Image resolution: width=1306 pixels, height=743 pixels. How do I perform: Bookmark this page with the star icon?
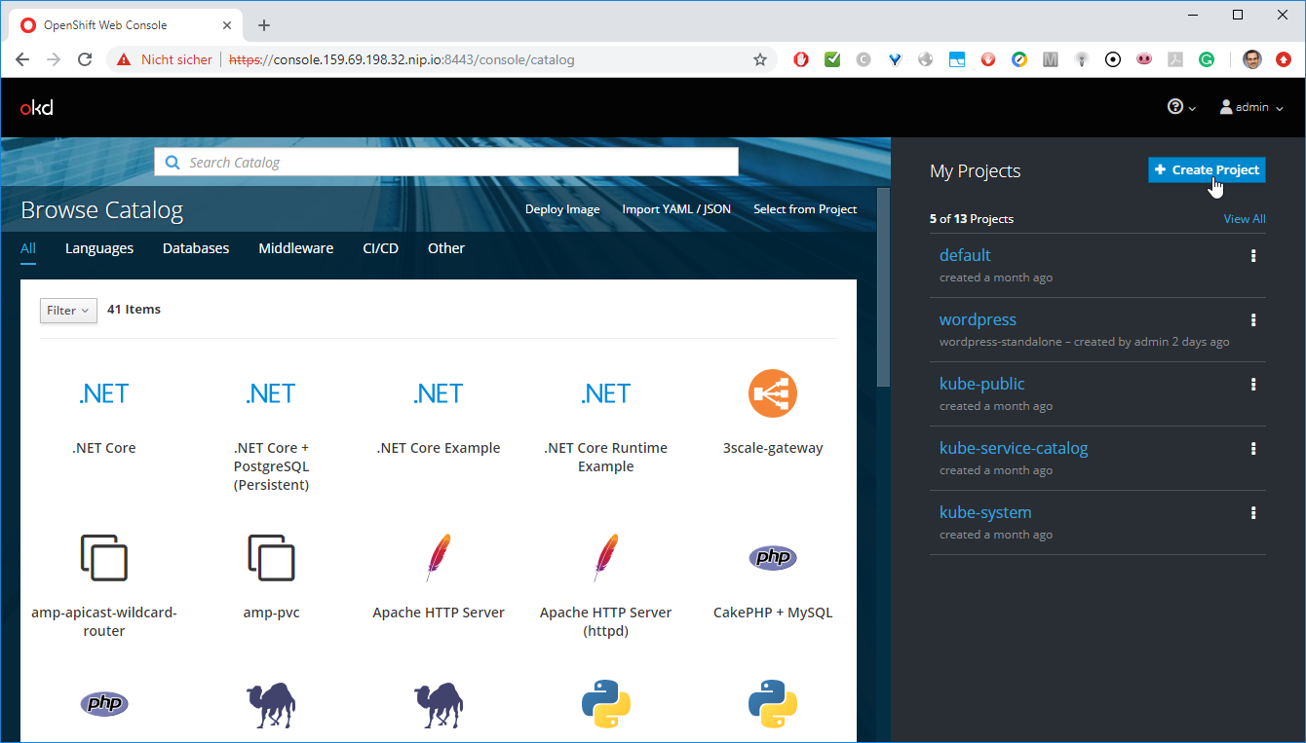coord(760,59)
